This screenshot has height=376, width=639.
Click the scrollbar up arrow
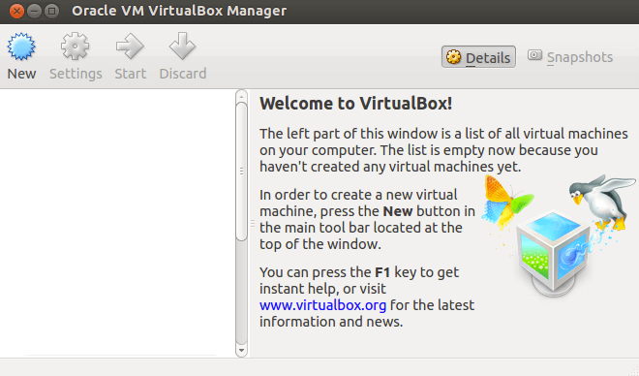pyautogui.click(x=241, y=97)
